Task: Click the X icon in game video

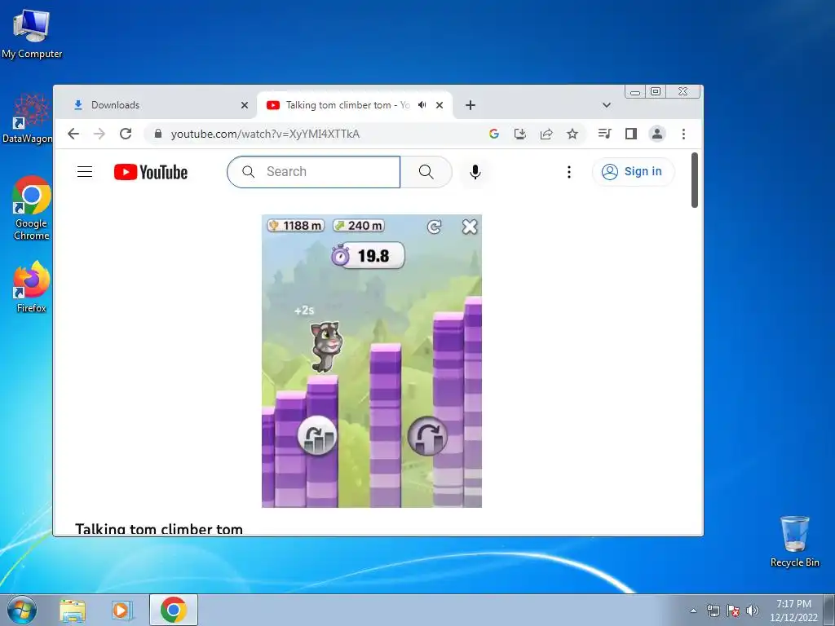Action: tap(470, 227)
